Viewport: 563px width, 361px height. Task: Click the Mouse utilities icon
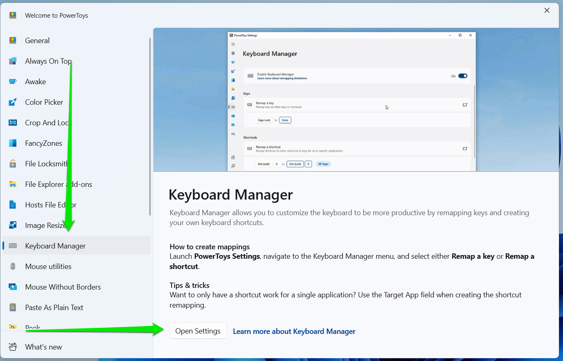13,266
